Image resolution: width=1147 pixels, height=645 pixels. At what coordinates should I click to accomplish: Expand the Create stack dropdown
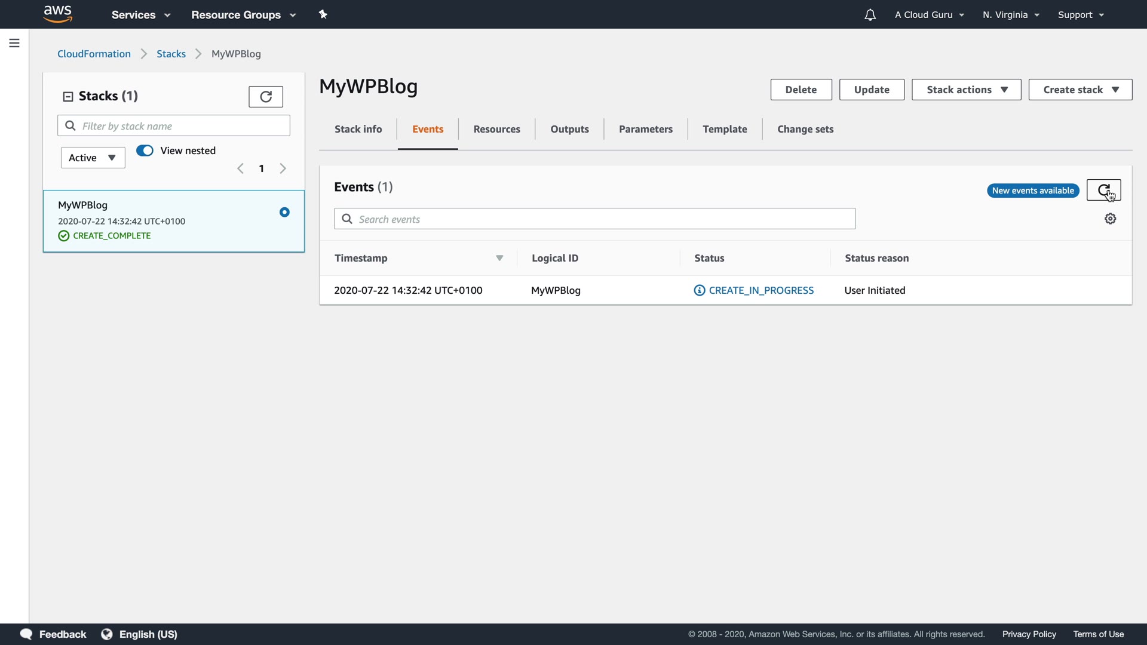point(1079,90)
